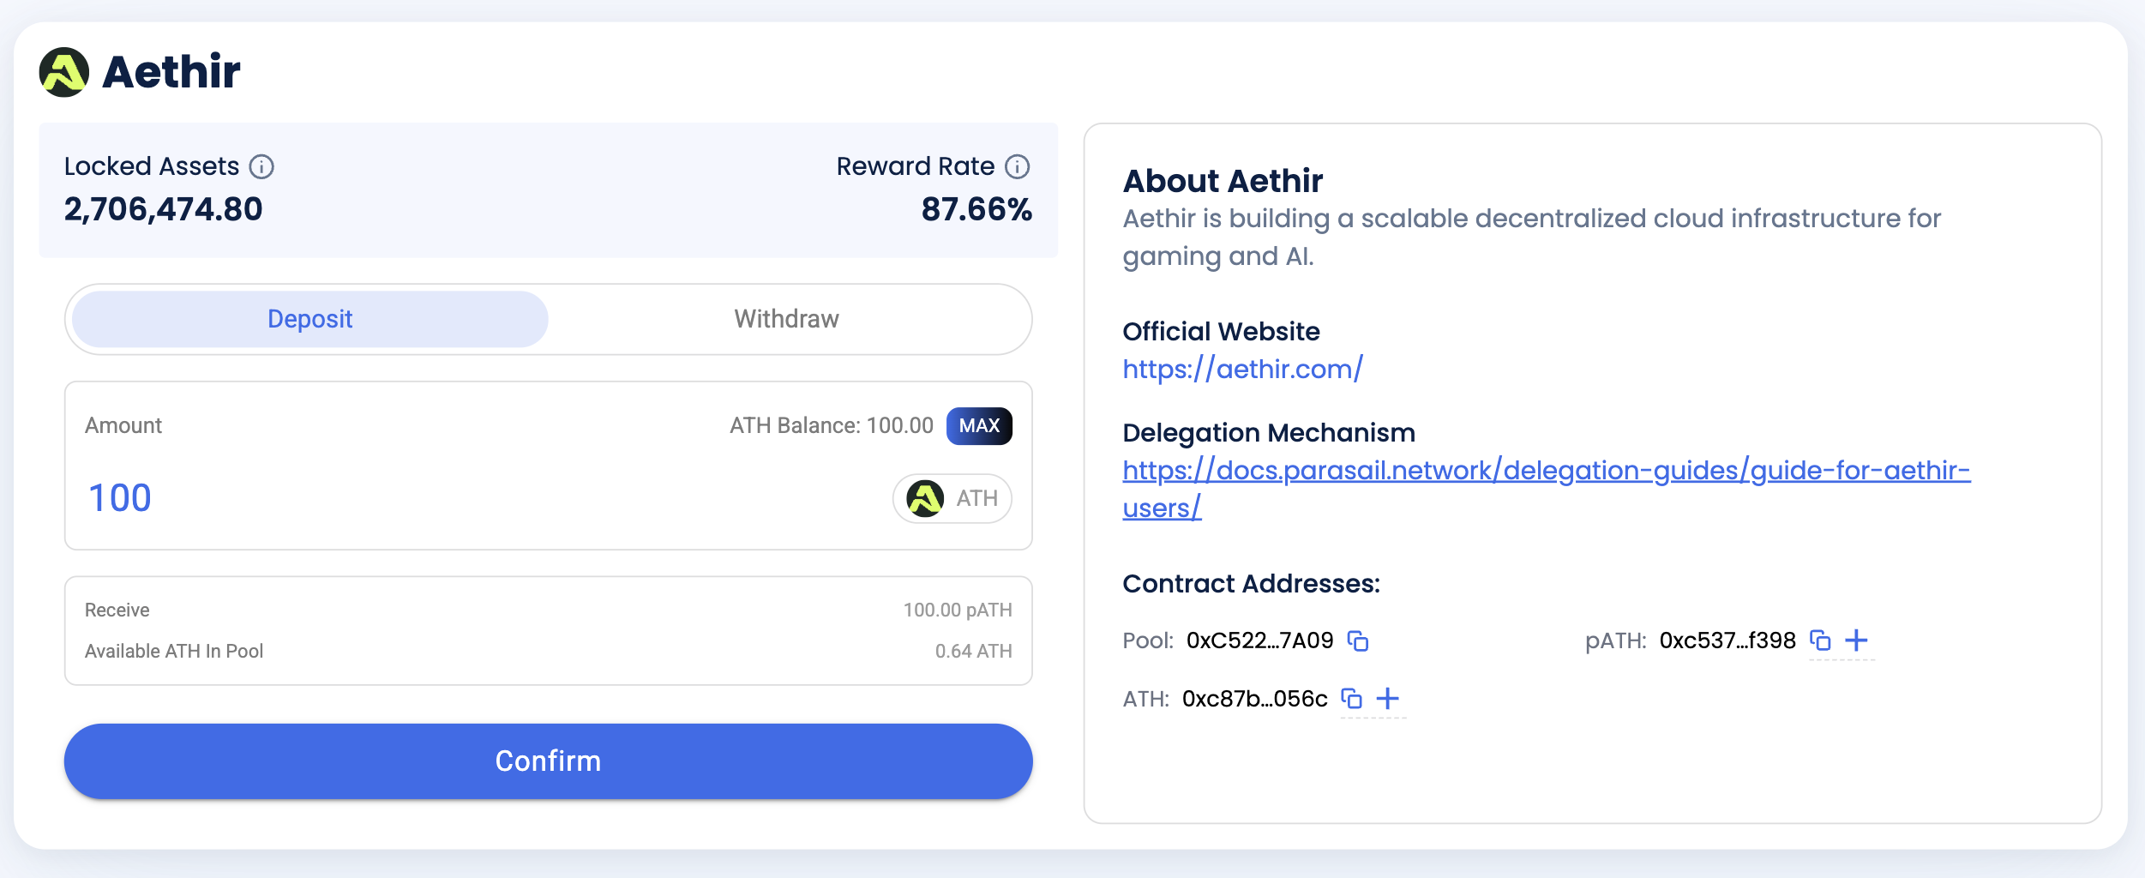The height and width of the screenshot is (878, 2145).
Task: Click the Aethir brand name text
Action: 171,71
